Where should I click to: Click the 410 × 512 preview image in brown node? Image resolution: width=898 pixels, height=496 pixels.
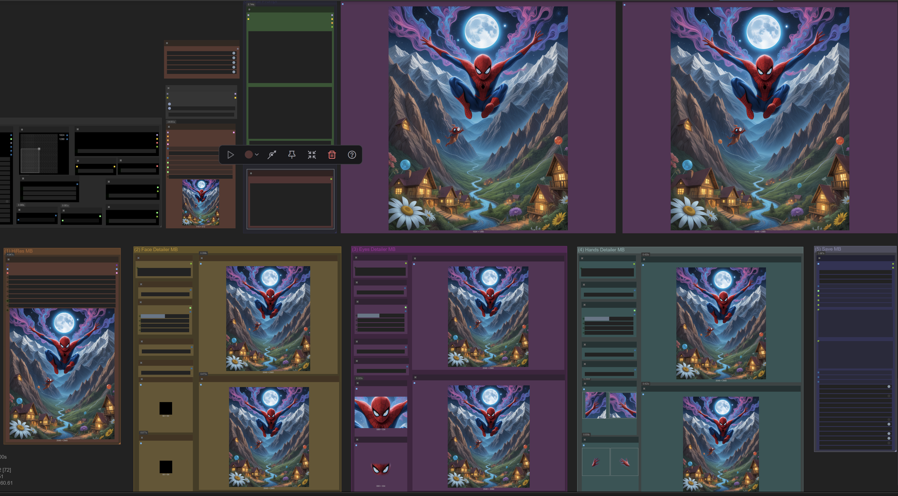point(200,202)
